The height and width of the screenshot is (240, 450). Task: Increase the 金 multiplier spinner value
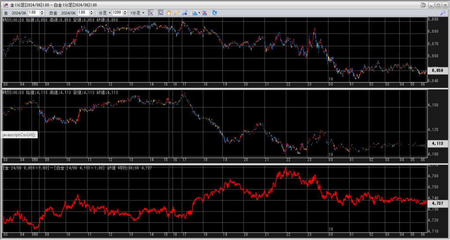pos(43,11)
